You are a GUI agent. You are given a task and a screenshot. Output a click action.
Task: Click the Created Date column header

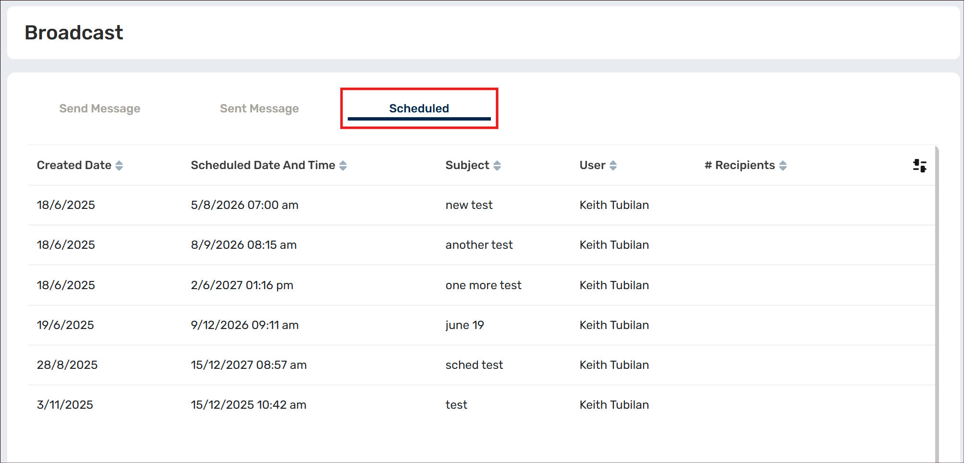coord(74,165)
